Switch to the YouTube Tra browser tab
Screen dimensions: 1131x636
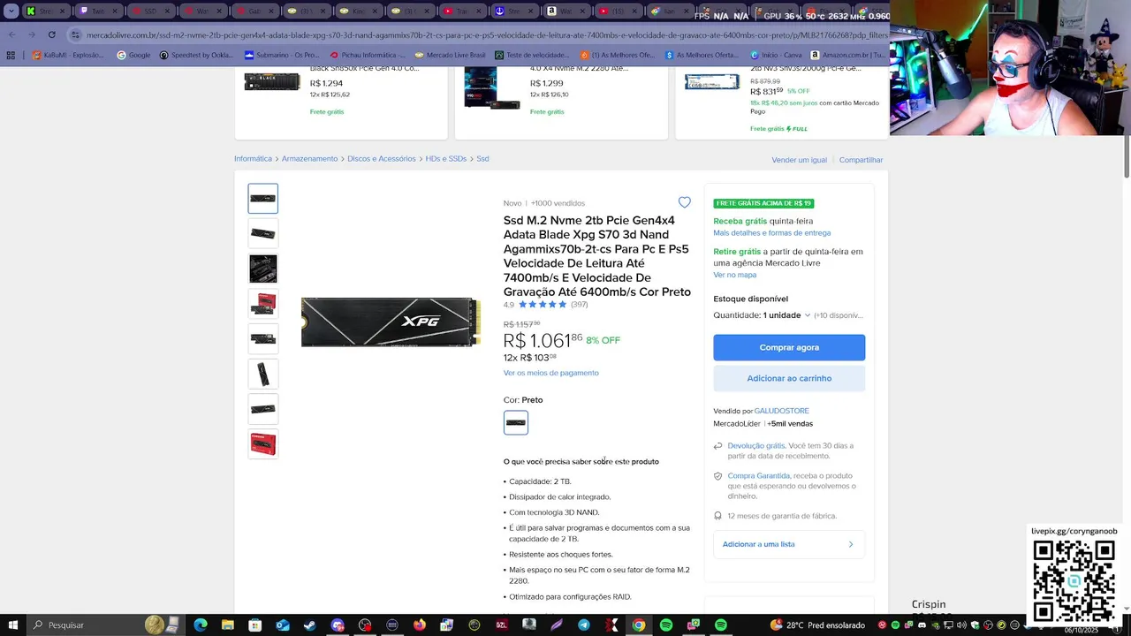coord(464,11)
